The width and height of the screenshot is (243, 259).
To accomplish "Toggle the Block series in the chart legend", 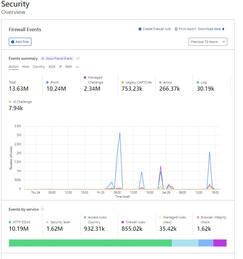I will point(54,82).
